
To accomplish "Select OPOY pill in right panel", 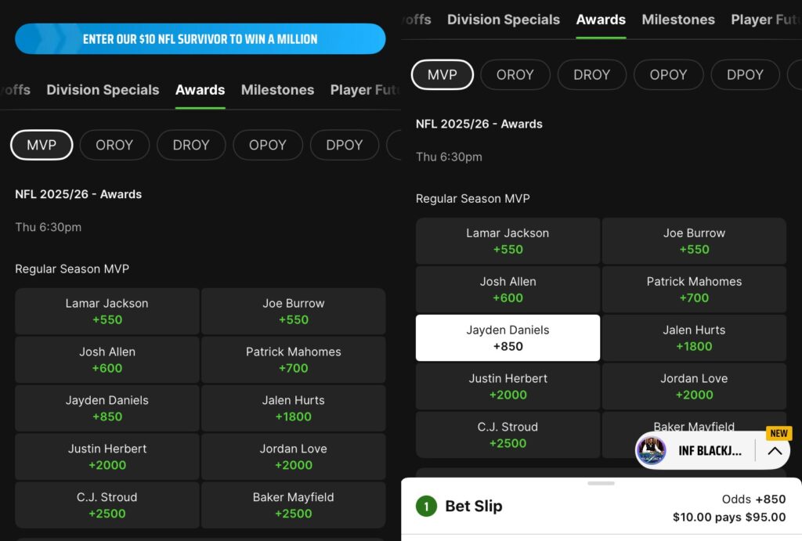I will coord(669,74).
